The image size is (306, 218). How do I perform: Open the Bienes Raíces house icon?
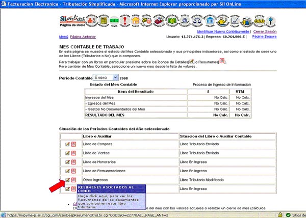coord(136,21)
